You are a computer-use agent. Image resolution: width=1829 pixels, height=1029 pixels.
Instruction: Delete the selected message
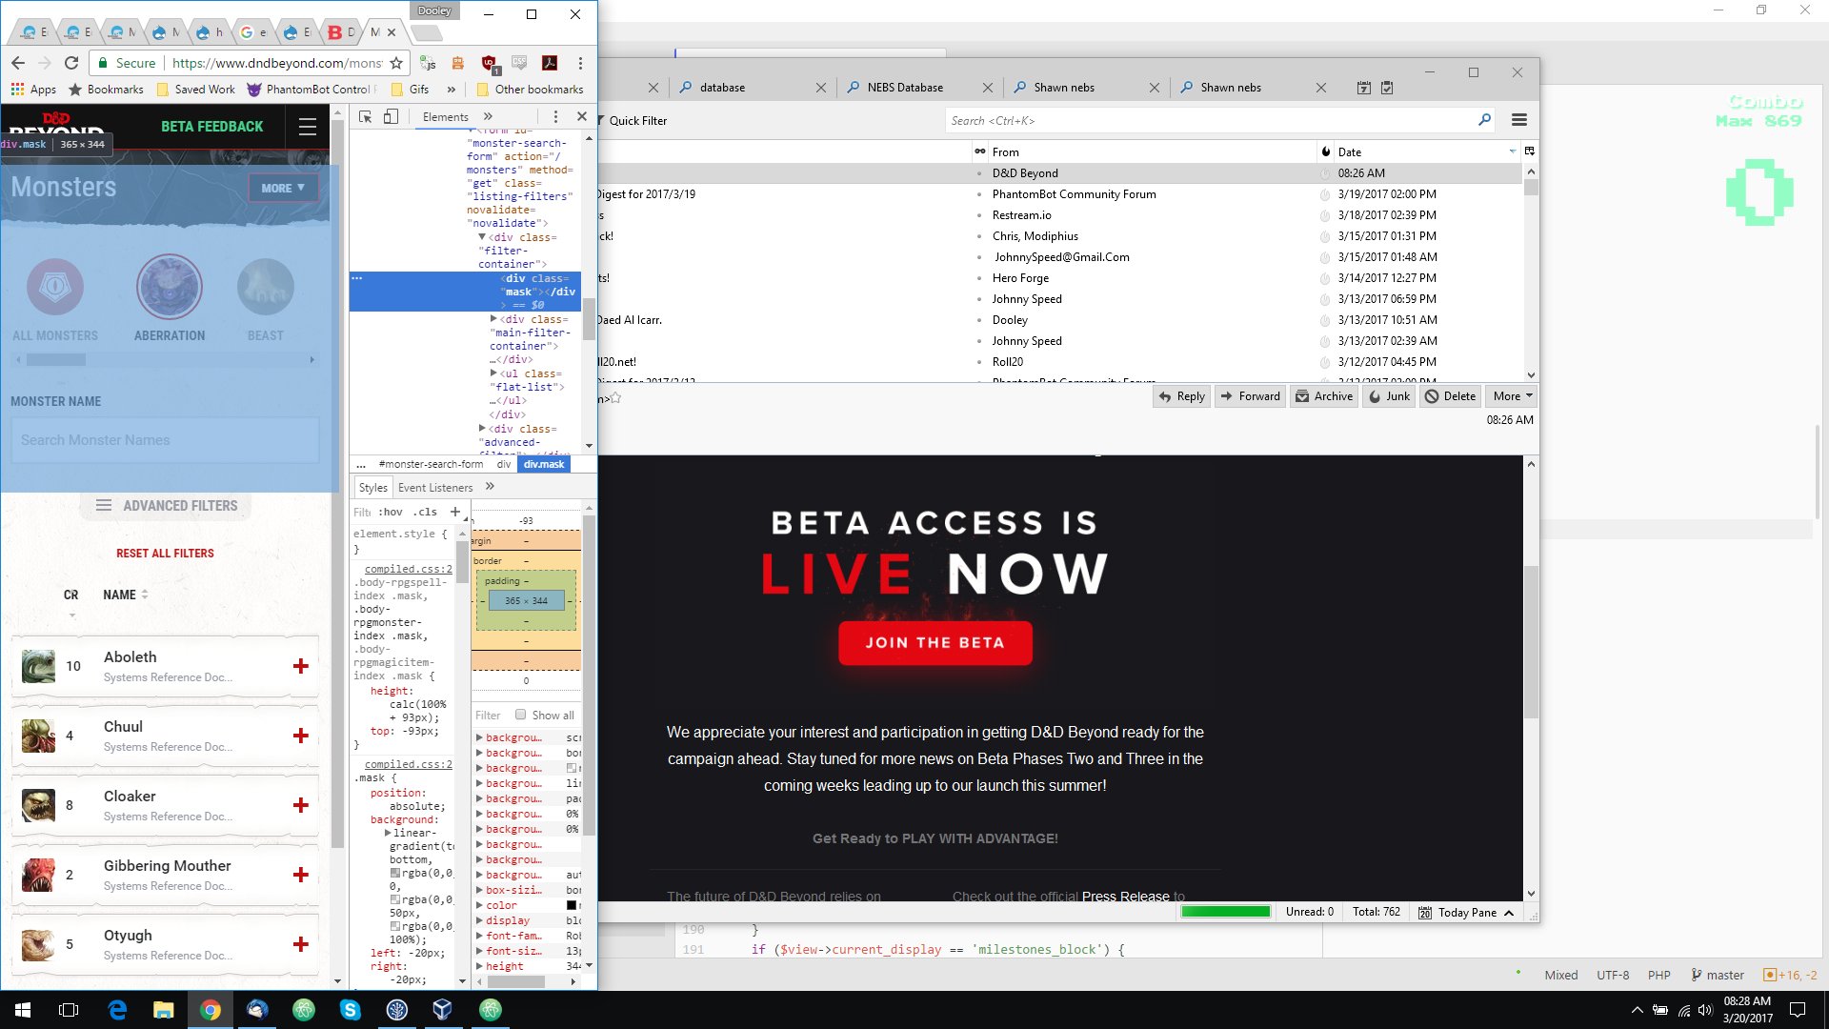coord(1451,396)
